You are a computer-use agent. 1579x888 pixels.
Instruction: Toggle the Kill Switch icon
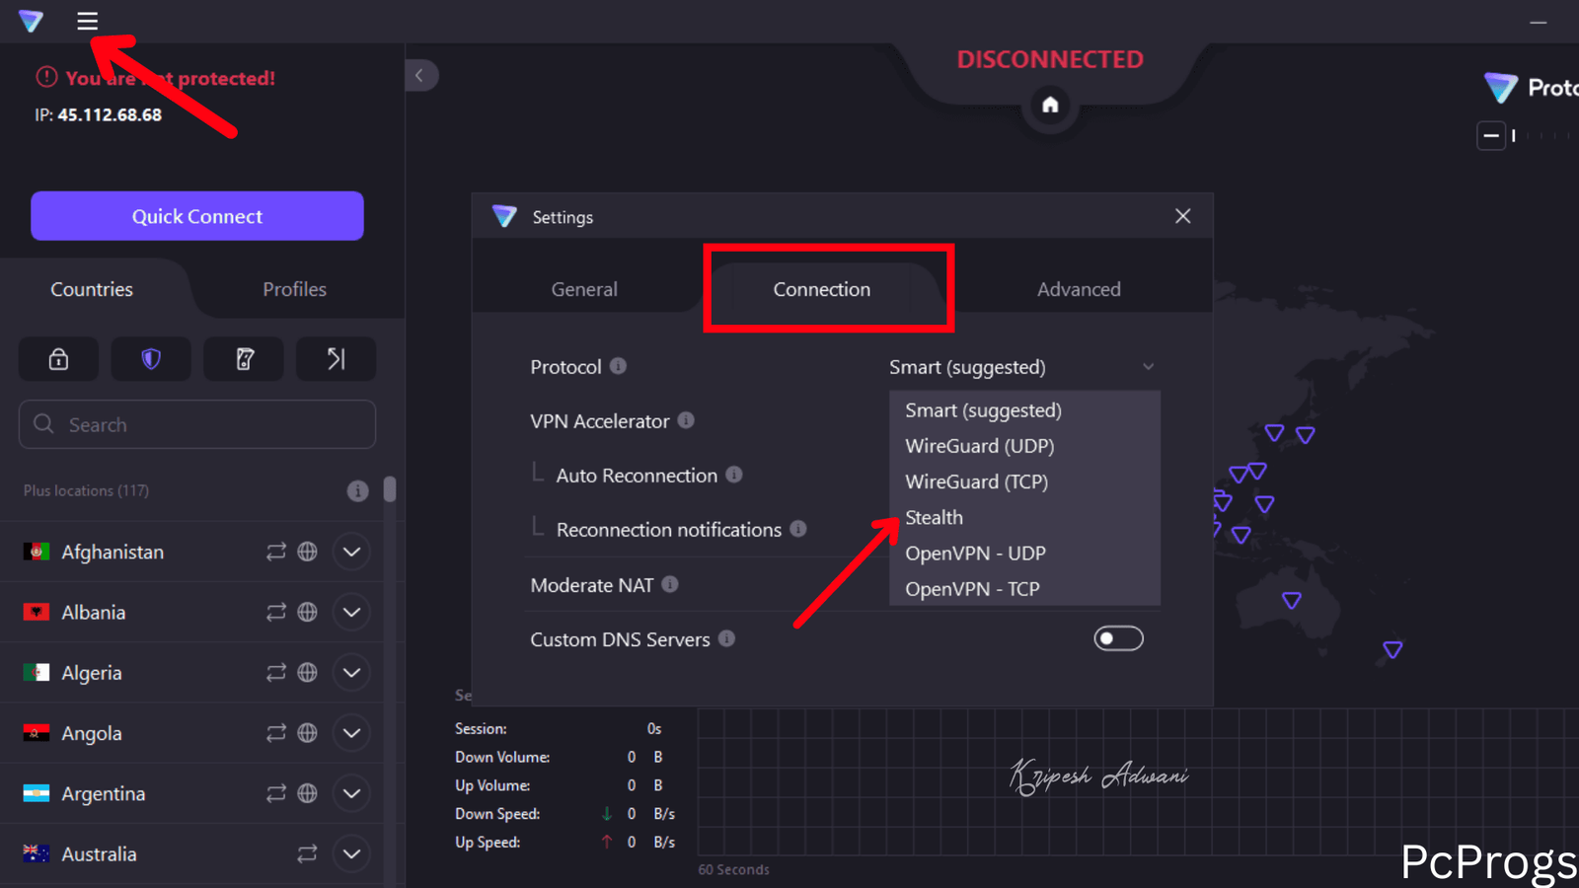(244, 359)
